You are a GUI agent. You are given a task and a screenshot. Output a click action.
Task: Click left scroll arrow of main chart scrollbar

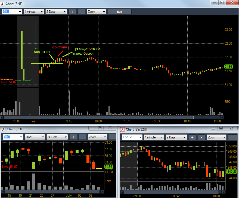2,117
